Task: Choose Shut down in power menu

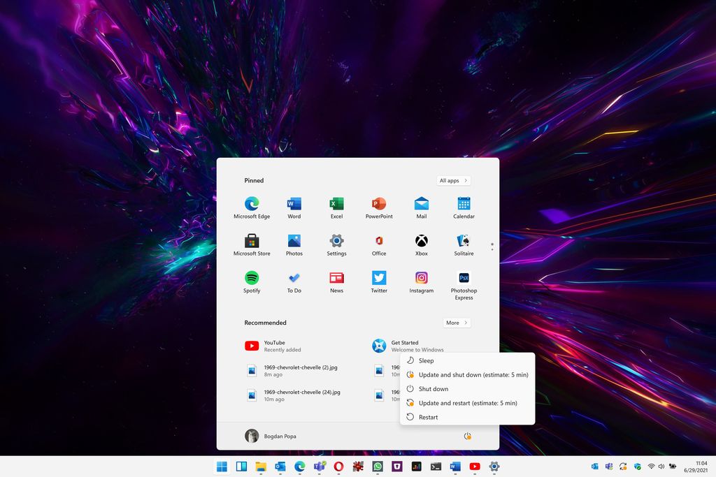Action: pos(433,389)
